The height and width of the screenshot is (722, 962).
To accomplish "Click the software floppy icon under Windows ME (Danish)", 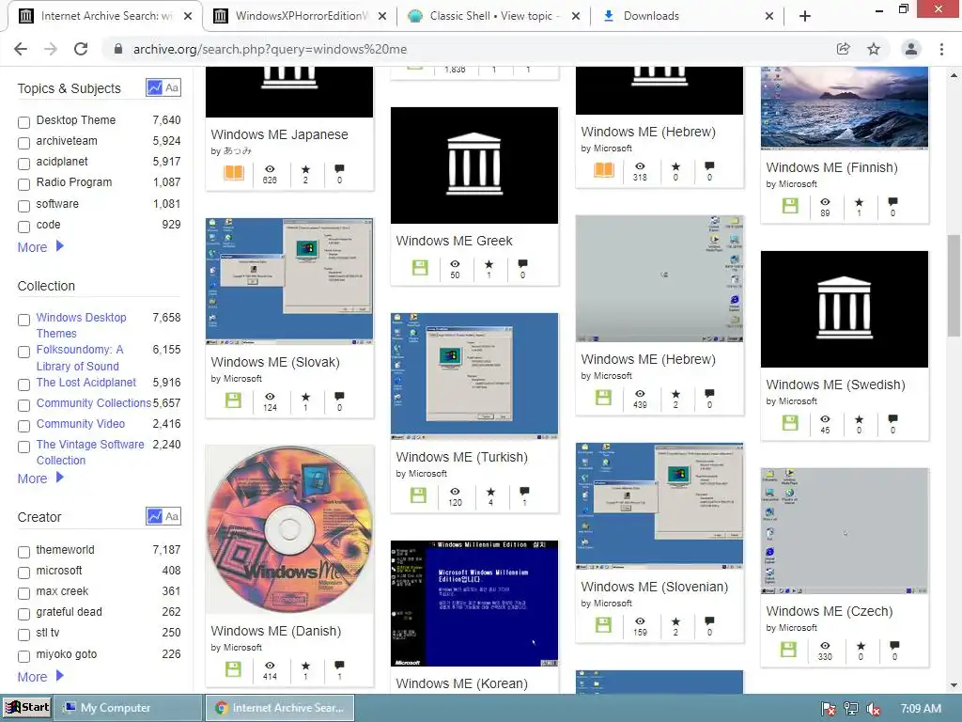I will point(233,669).
